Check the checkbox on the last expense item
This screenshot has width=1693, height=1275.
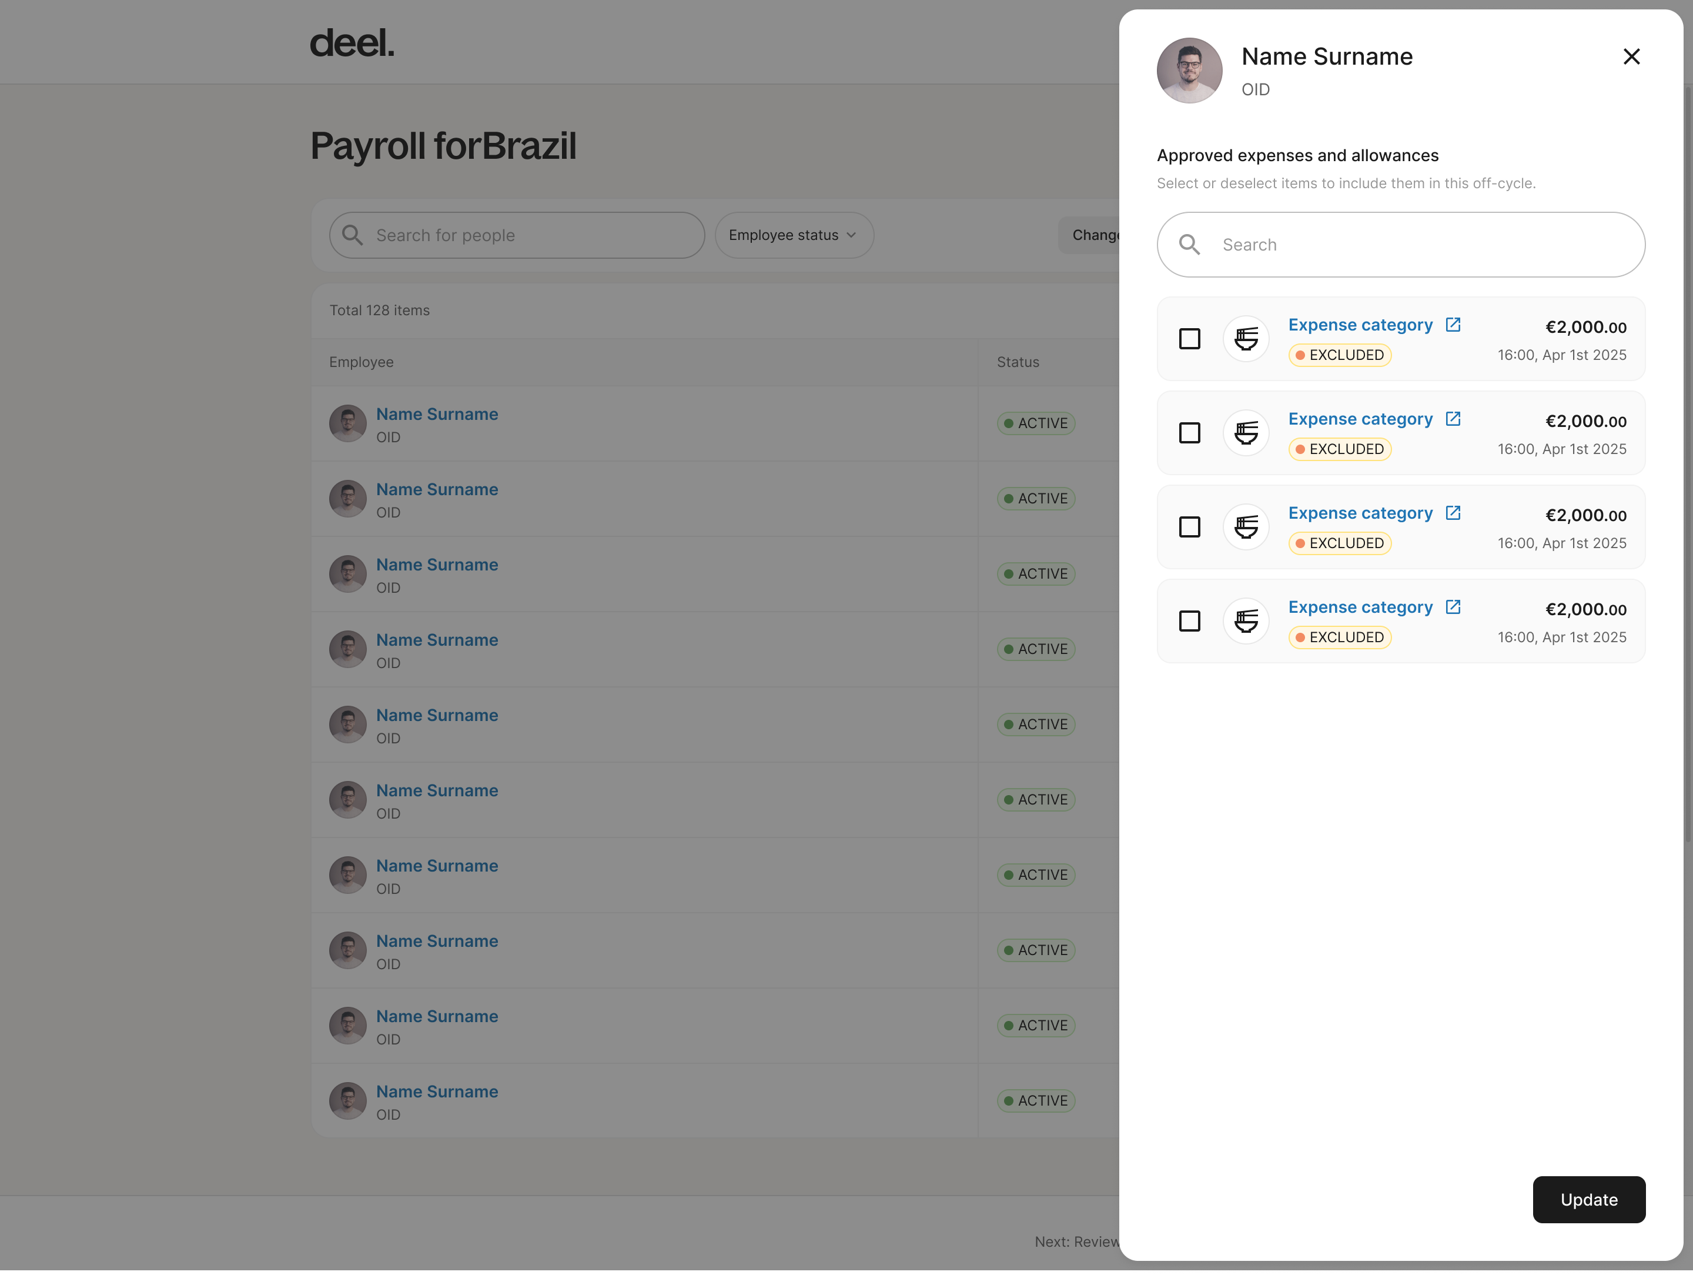point(1189,620)
